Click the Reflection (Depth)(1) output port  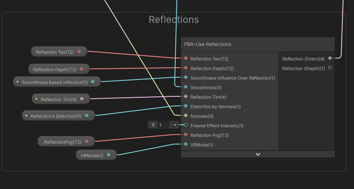[330, 68]
